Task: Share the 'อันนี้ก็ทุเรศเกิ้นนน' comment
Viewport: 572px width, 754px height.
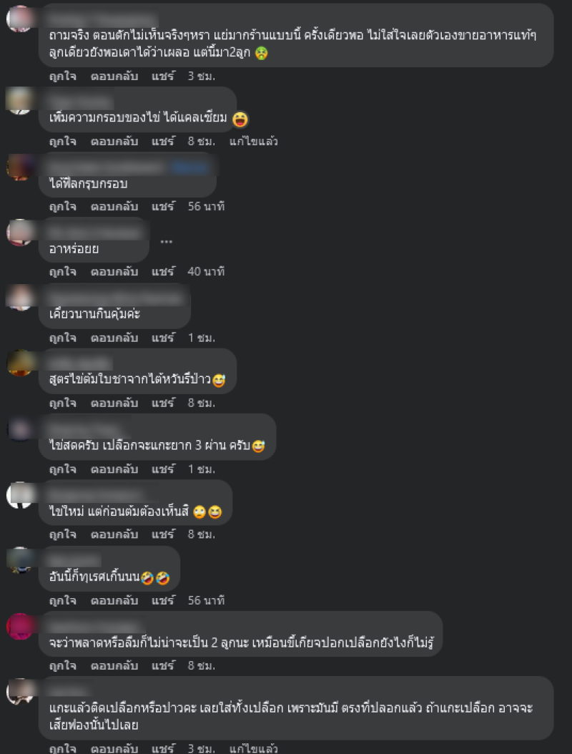Action: [x=163, y=601]
